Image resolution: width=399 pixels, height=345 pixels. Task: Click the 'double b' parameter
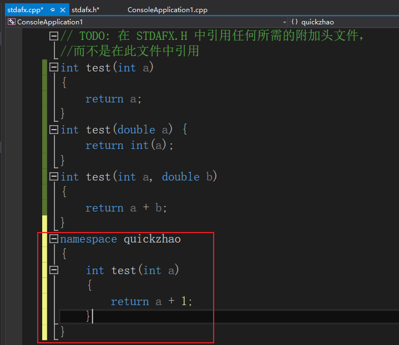coord(187,177)
